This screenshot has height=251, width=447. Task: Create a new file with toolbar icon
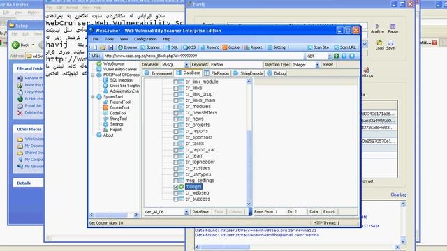point(95,47)
